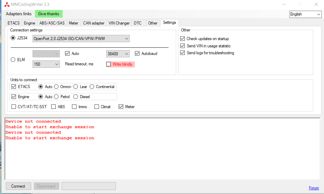This screenshot has height=194, width=324.
Task: Open the English language dropdown
Action: (305, 14)
